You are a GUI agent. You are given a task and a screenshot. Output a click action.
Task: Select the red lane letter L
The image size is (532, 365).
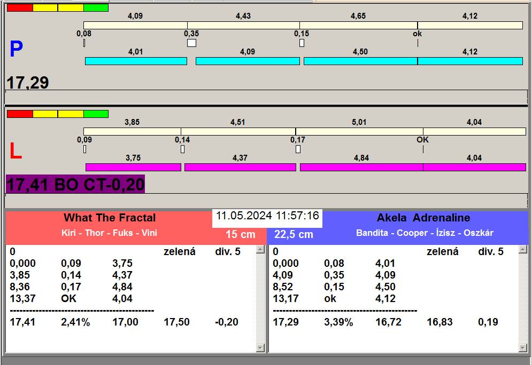point(16,151)
